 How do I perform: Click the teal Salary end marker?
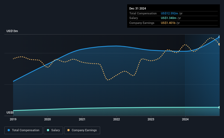(x=219, y=107)
